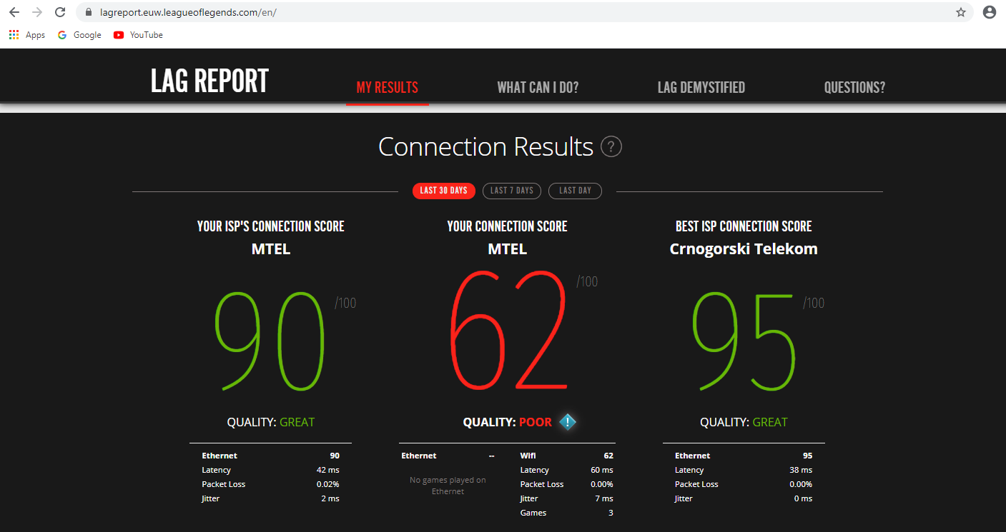Click the Games row label

pyautogui.click(x=533, y=513)
